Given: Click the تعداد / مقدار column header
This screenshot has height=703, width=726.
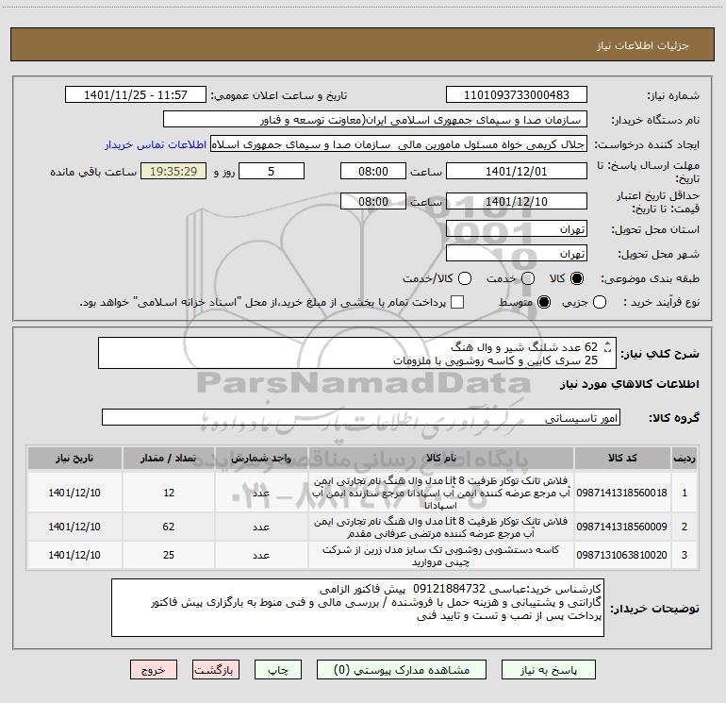Looking at the screenshot, I should tap(169, 458).
